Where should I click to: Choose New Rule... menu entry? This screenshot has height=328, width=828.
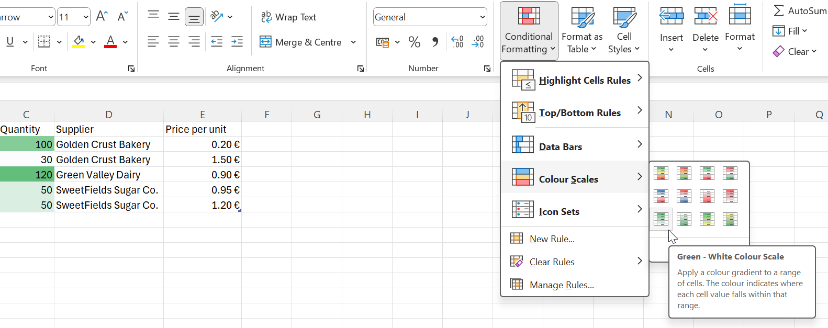coord(575,239)
